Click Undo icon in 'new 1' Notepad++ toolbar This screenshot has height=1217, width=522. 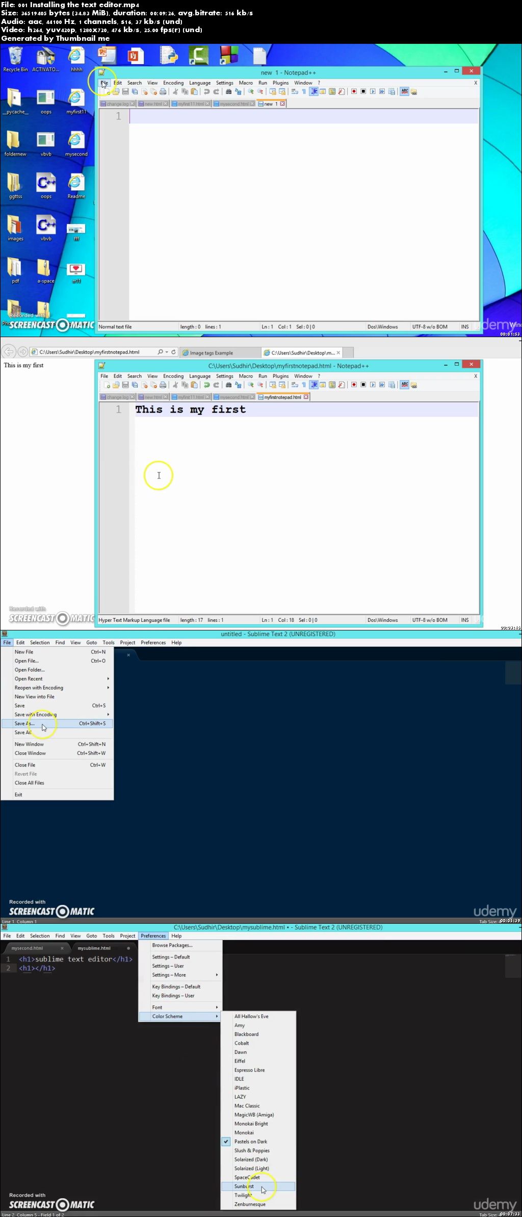point(206,92)
